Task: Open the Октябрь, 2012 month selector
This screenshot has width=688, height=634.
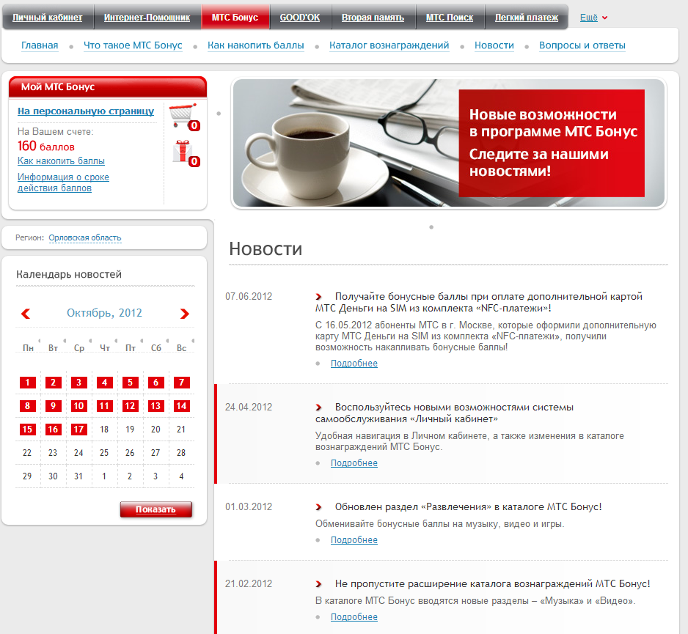Action: point(104,313)
